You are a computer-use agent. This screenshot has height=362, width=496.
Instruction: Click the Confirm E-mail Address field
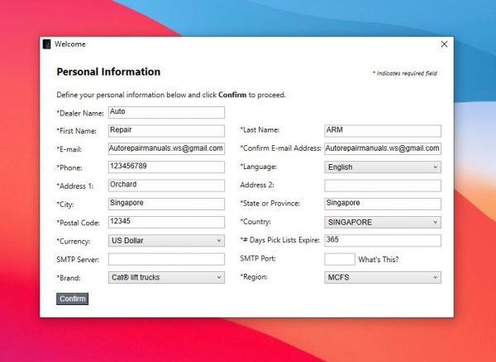coord(383,148)
